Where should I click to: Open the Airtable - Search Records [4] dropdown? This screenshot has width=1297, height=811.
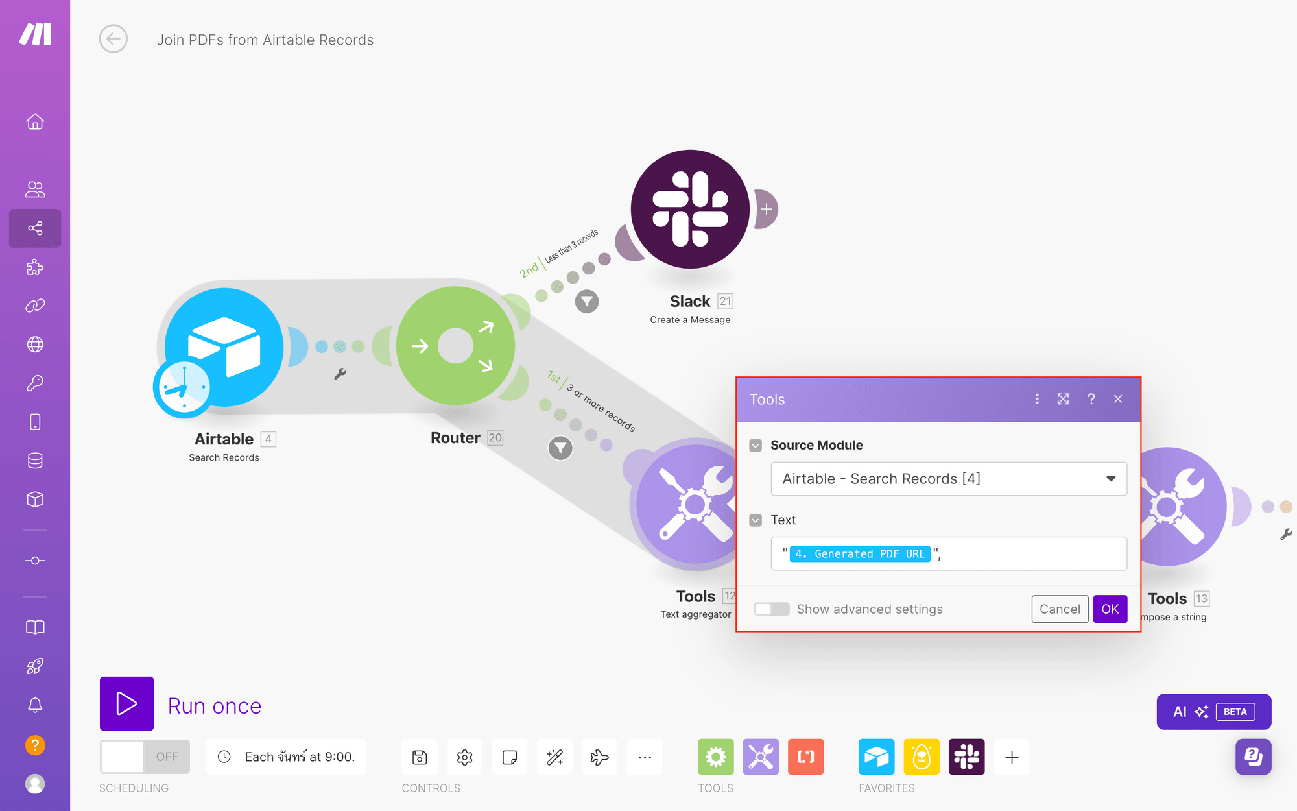click(948, 479)
